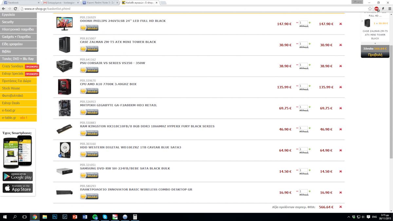Increase the AMD A10 7700K CPU quantity
393x221 pixels.
[x=309, y=86]
